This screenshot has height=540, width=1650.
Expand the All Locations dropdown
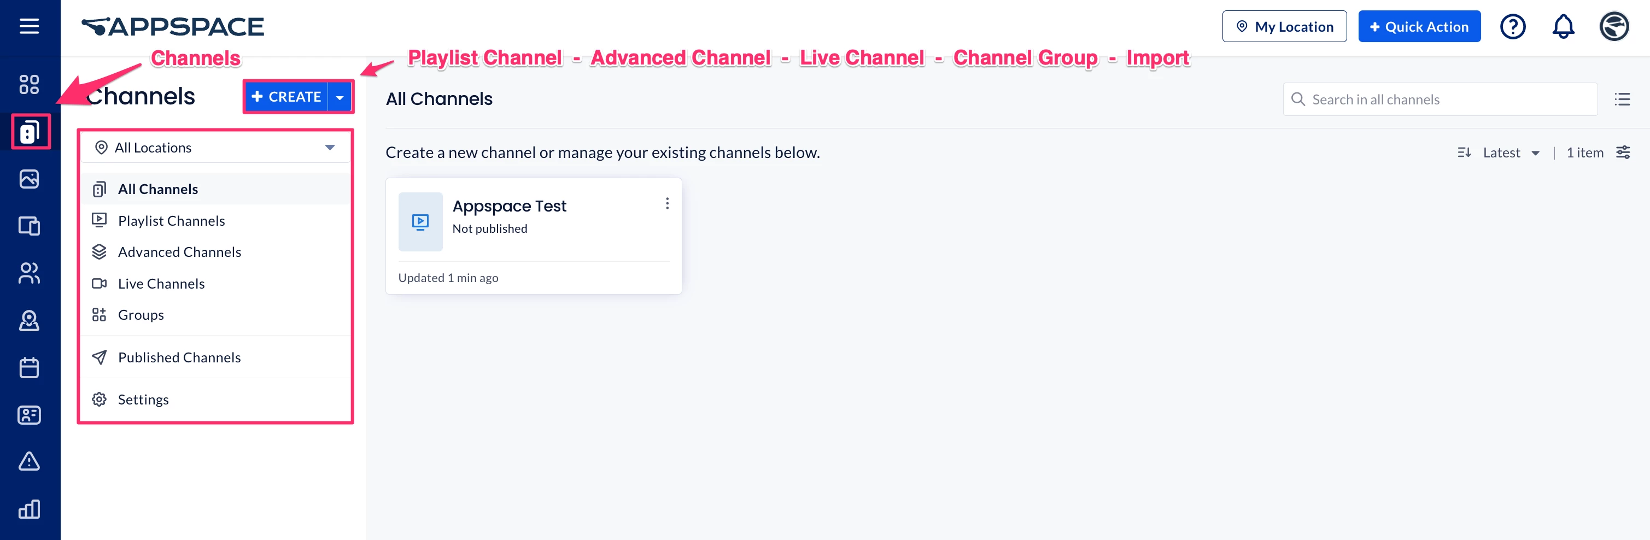point(216,148)
